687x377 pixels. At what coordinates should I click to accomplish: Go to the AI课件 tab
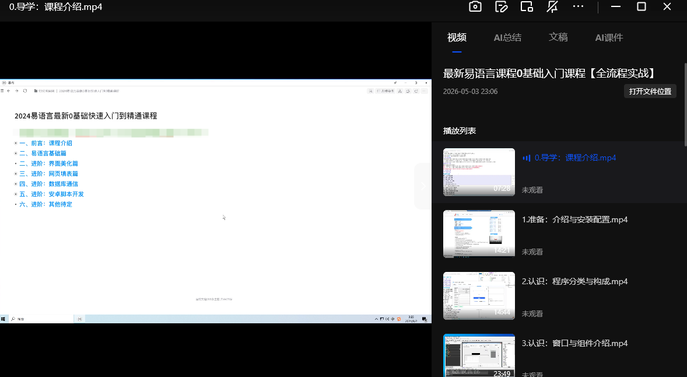pos(609,38)
